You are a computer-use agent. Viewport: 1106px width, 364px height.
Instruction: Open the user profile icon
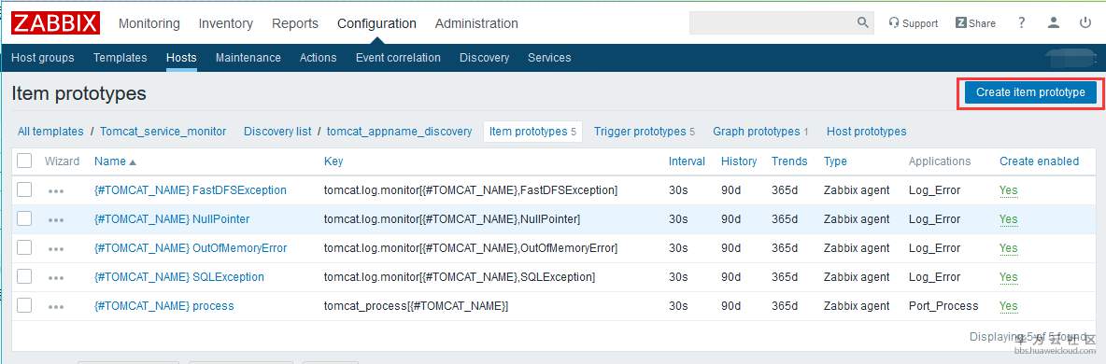1054,22
